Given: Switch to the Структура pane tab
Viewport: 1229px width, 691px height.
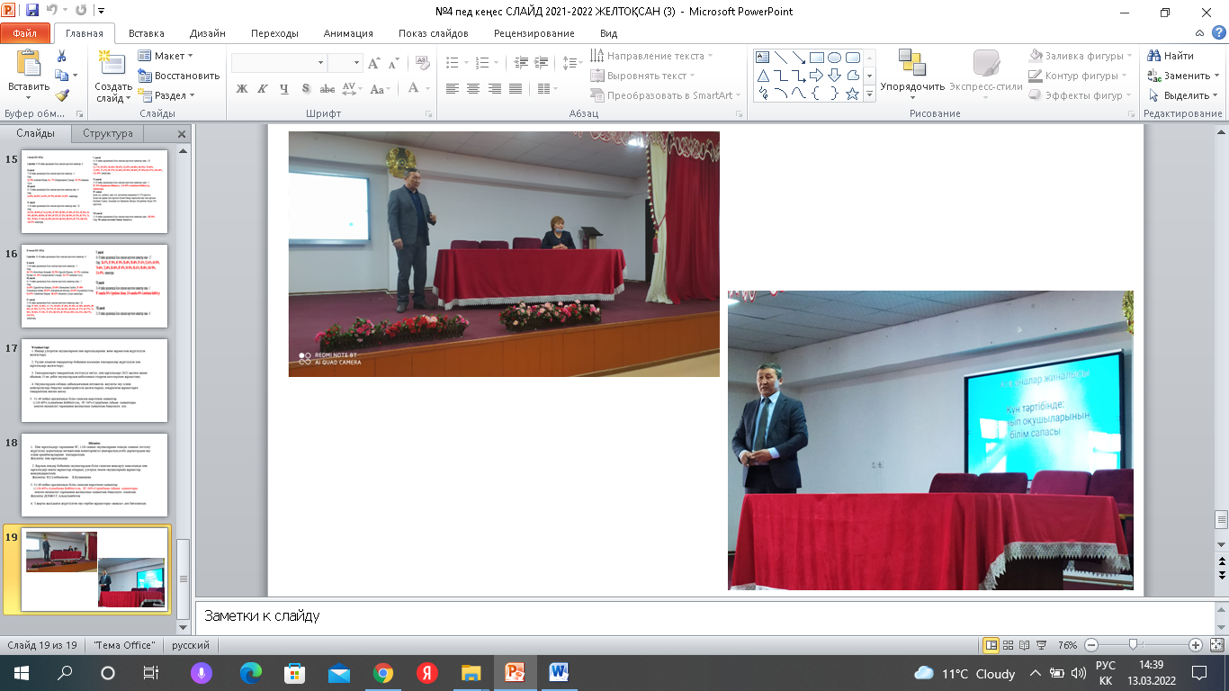Looking at the screenshot, I should [108, 133].
